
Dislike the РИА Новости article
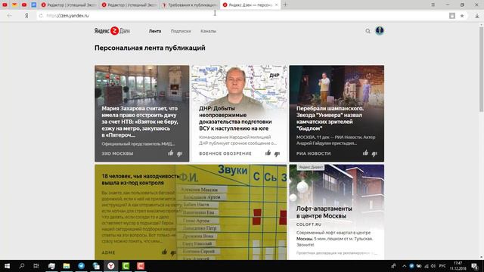374,153
